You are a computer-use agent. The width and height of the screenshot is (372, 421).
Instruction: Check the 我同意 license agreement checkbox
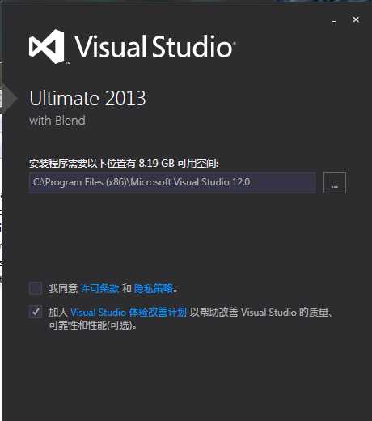36,288
